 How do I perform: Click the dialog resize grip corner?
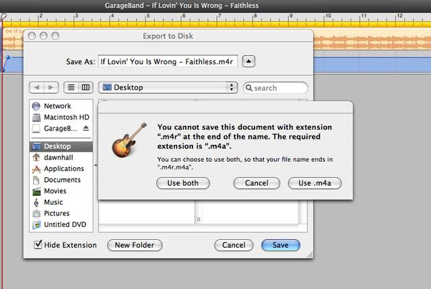[x=310, y=255]
